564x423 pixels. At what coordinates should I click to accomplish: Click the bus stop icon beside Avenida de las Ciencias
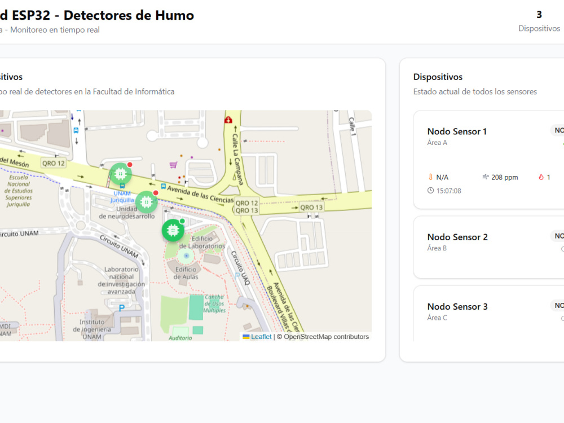click(164, 186)
